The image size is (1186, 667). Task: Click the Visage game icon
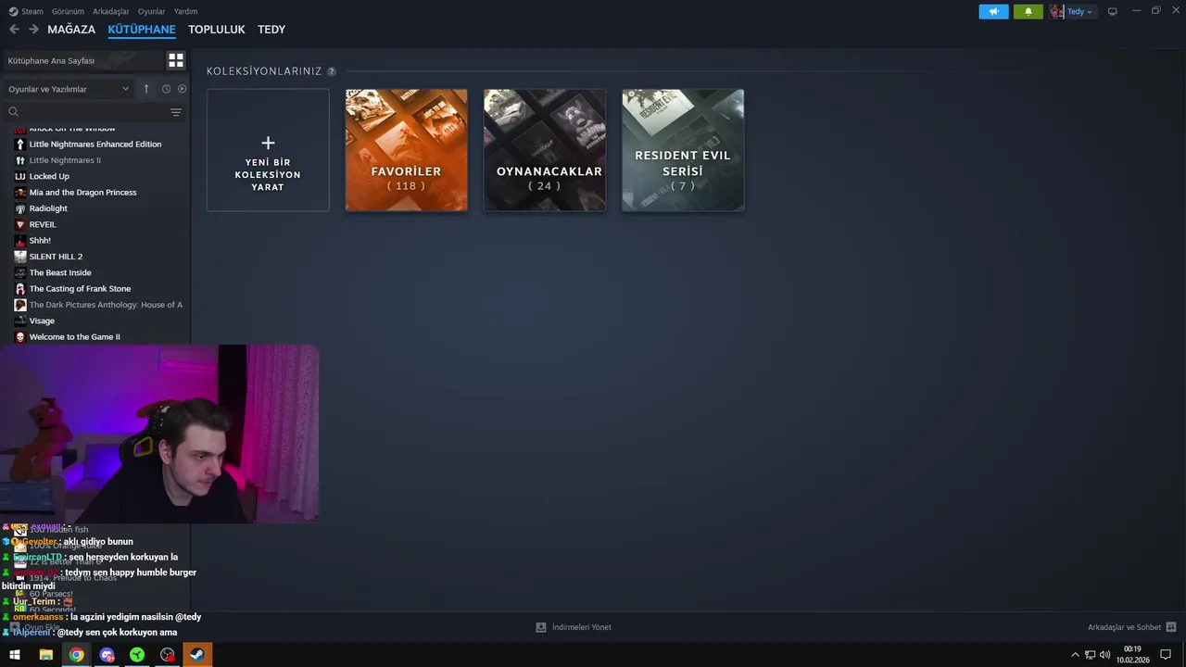click(20, 321)
